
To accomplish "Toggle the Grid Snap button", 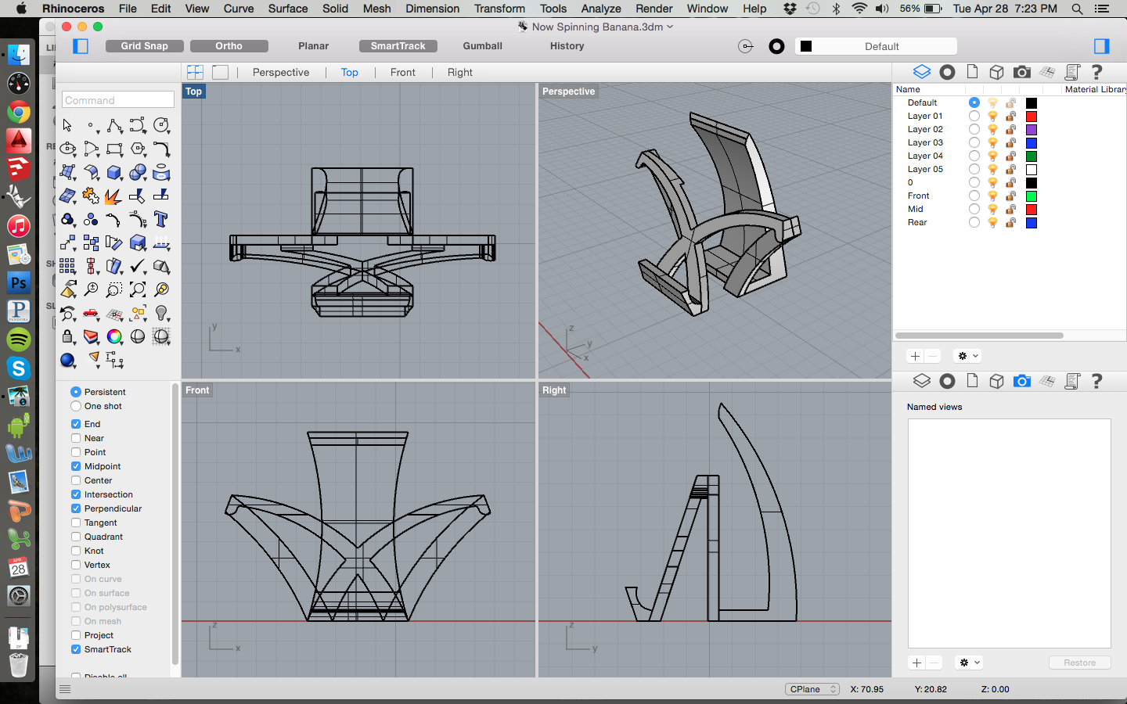I will pos(144,46).
